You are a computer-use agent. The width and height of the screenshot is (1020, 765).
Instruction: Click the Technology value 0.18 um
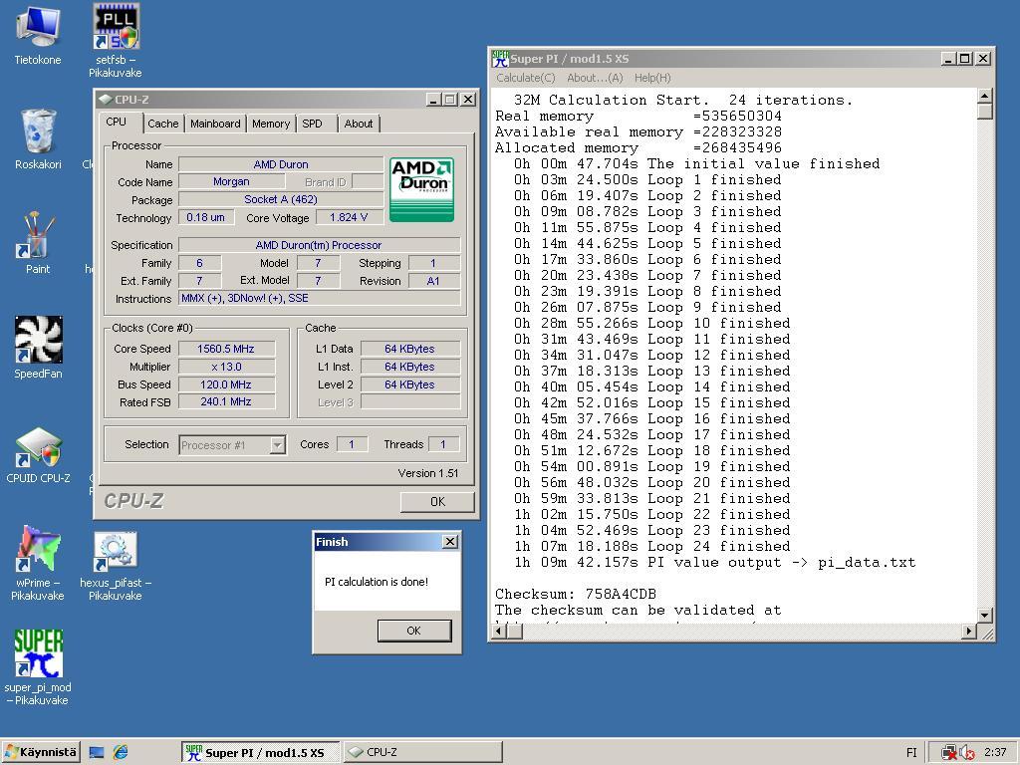click(205, 217)
